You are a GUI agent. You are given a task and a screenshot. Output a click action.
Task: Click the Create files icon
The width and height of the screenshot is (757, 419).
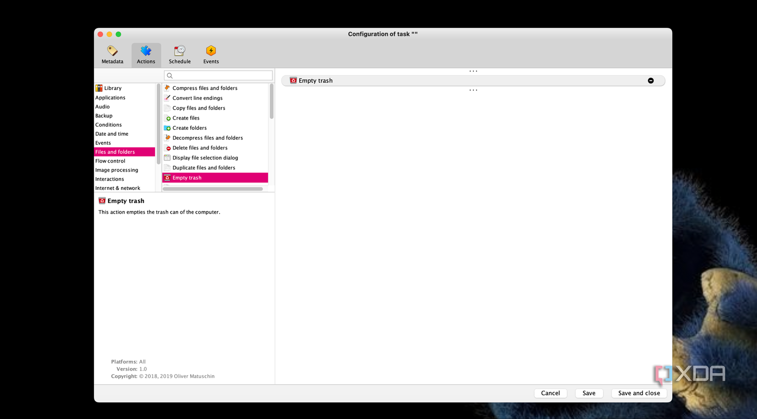tap(167, 118)
